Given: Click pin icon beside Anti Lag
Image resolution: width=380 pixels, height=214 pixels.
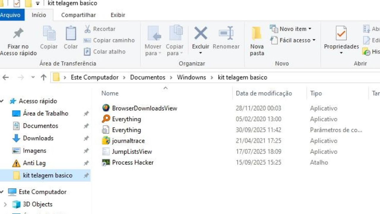Looking at the screenshot, I should (86, 163).
